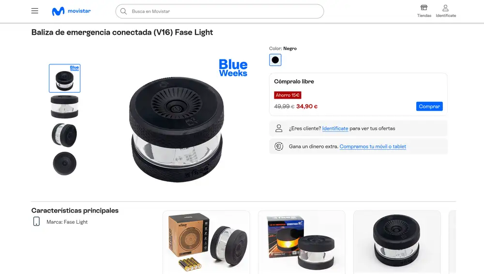Open gallery image with box and batteries
This screenshot has height=274, width=484.
click(x=206, y=242)
